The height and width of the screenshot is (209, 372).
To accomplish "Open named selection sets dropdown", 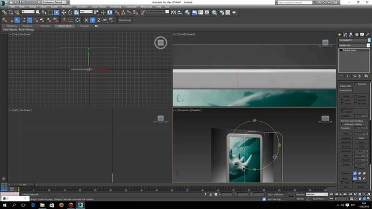I will tap(158, 12).
